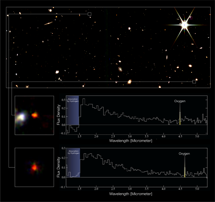Click the bright star with diffraction spikes

pyautogui.click(x=185, y=25)
